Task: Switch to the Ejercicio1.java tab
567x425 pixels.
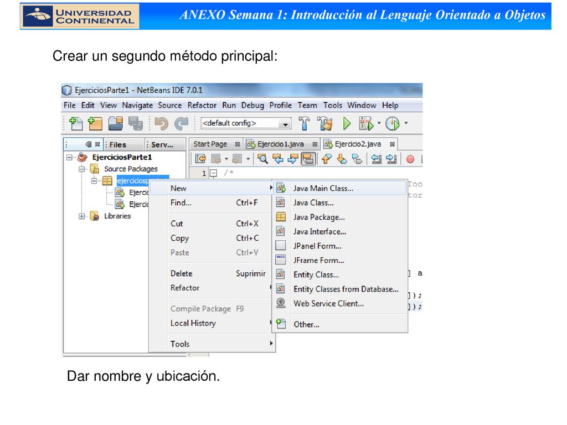Action: pos(280,144)
